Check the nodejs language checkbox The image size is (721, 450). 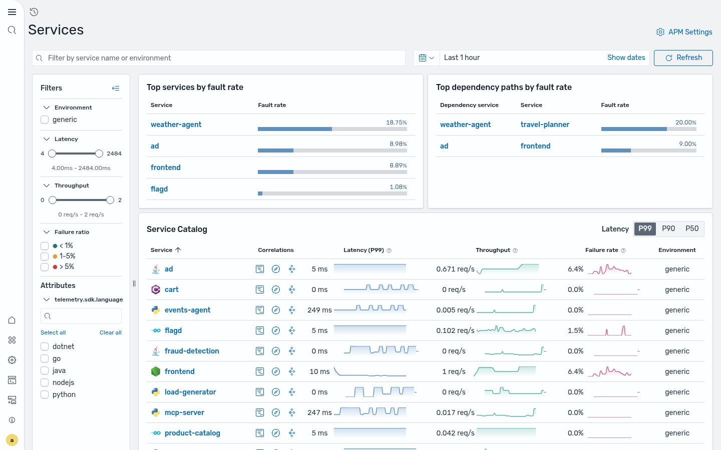tap(45, 382)
